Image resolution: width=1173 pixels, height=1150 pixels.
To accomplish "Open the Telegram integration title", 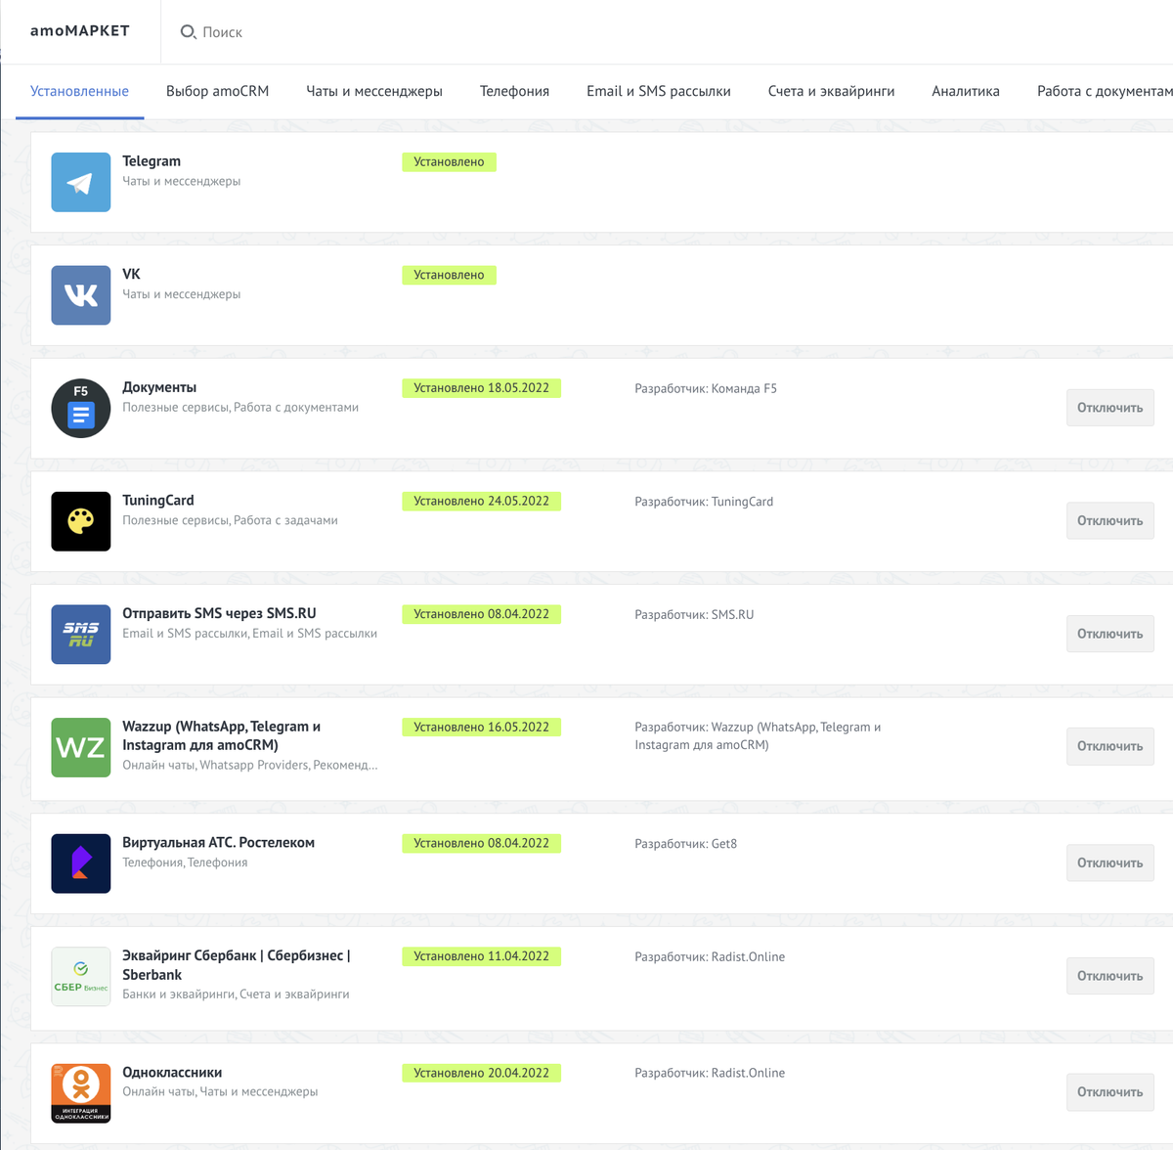I will 152,161.
